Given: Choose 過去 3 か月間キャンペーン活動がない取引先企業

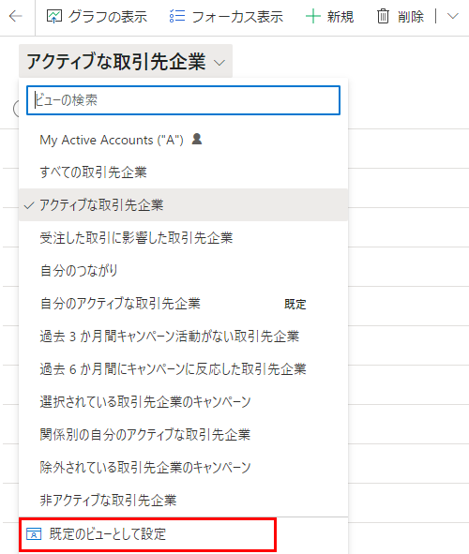Looking at the screenshot, I should coord(183,337).
